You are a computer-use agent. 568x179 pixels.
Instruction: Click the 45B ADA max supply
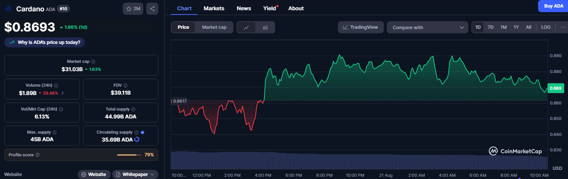tap(42, 139)
